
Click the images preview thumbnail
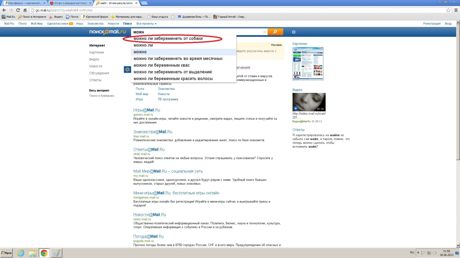(x=308, y=64)
